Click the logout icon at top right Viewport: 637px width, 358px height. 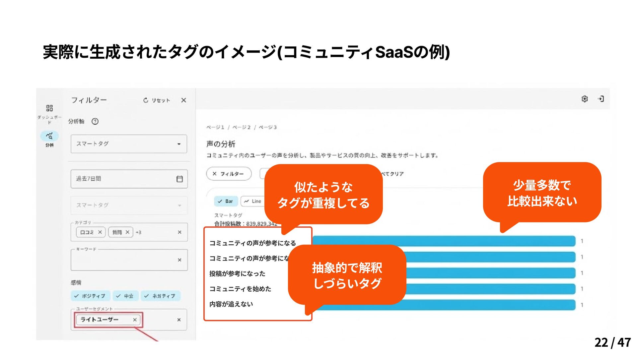click(601, 99)
